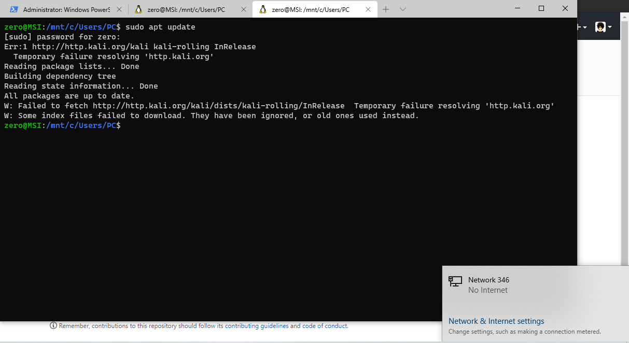Close the active third zero@MSI tab

(368, 9)
